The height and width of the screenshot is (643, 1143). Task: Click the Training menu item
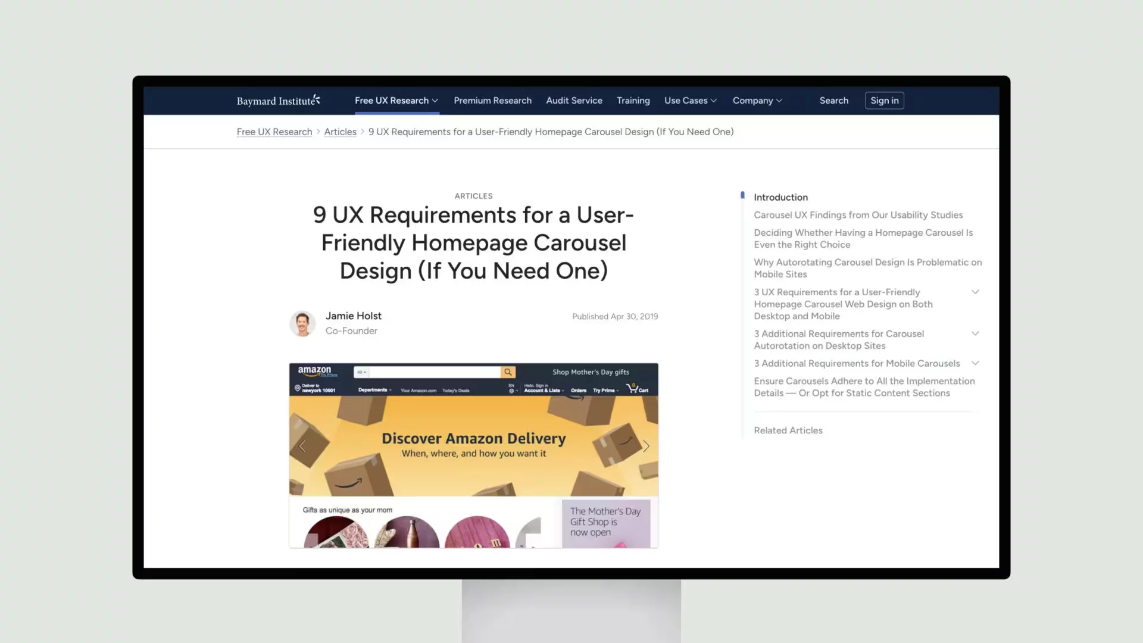633,101
